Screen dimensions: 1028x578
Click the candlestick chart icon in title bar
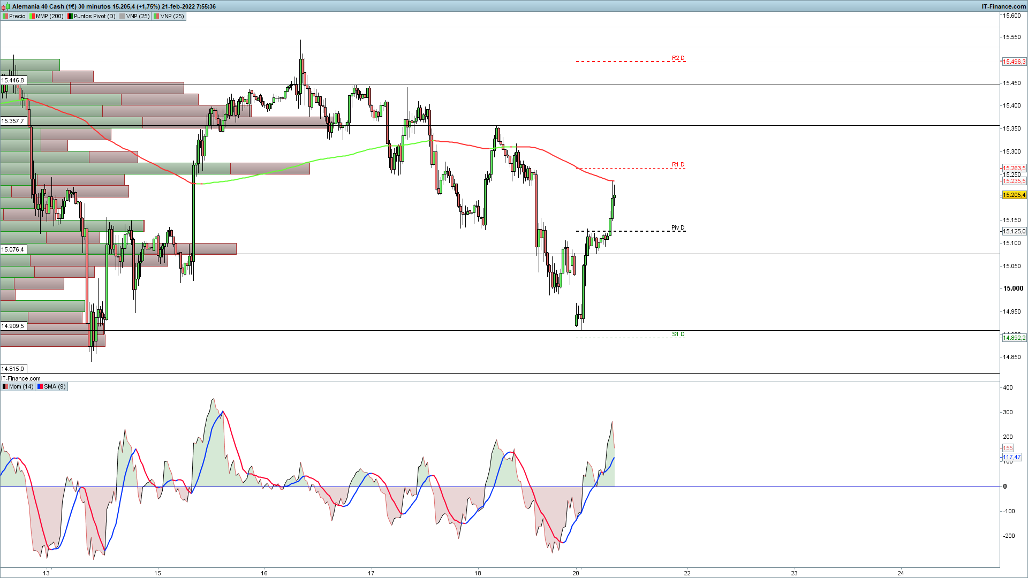coord(6,6)
